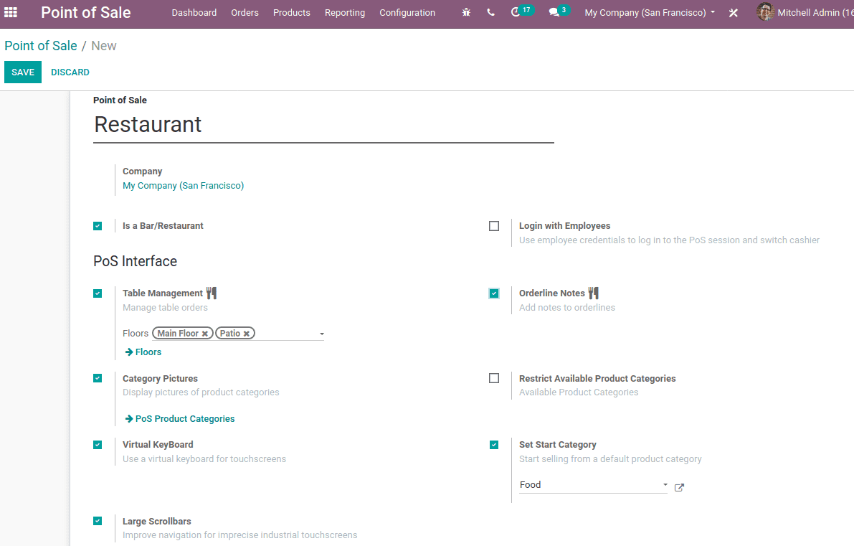Edit the Restaurant name field
Screen dimensions: 854x546
tap(323, 125)
